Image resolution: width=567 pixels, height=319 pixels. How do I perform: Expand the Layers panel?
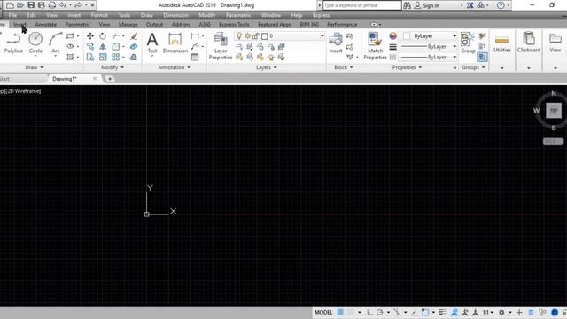click(266, 67)
